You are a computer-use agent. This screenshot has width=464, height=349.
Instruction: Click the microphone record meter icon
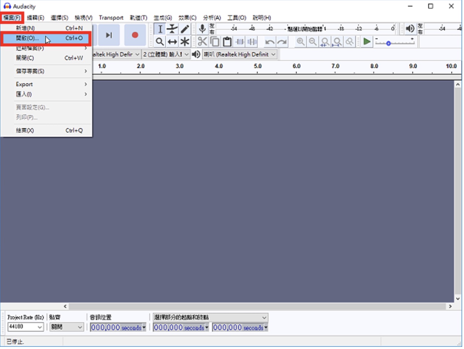[x=202, y=29]
